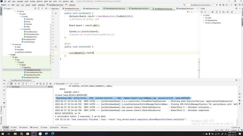Click the plus icon in Gradle toolbar
The width and height of the screenshot is (243, 136).
click(x=205, y=12)
